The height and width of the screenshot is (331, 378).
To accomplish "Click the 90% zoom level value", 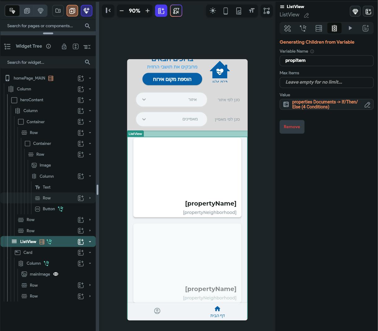I will 134,11.
